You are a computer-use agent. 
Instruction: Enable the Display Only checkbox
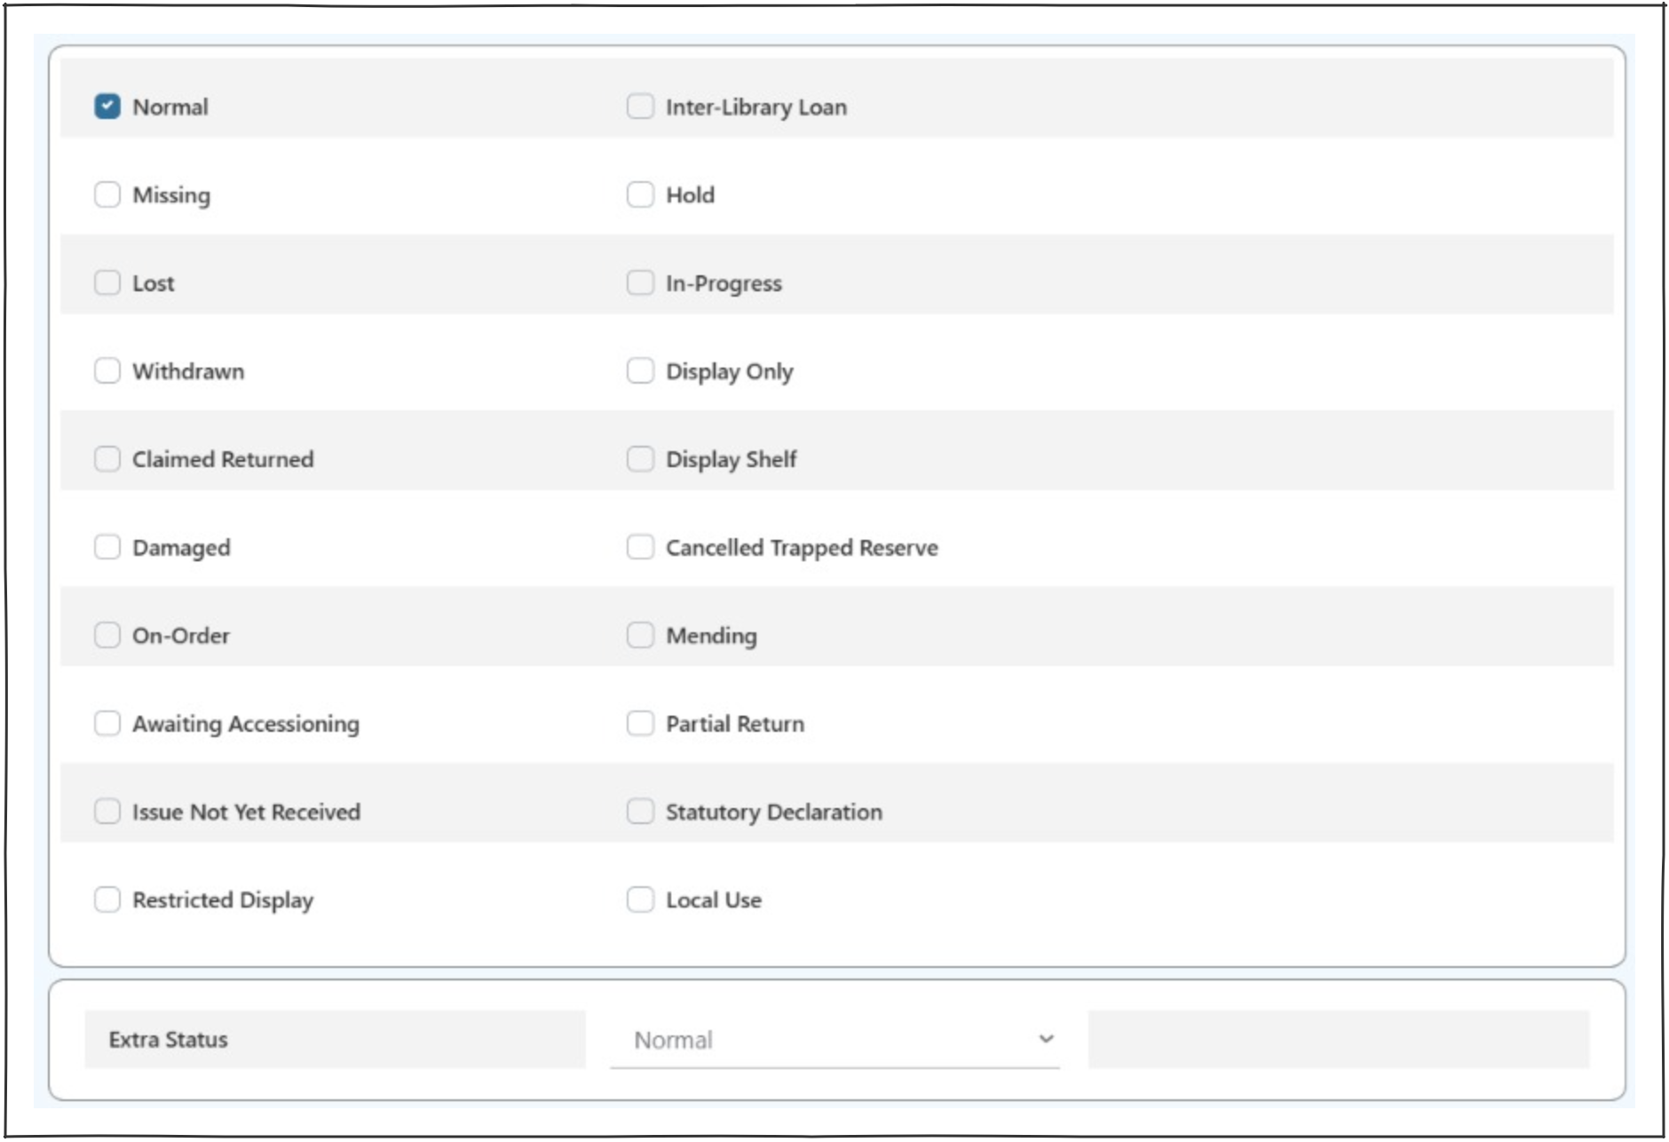point(640,370)
